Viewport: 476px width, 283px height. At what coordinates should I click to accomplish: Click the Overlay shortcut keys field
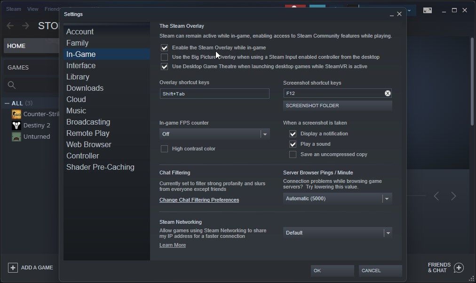214,94
